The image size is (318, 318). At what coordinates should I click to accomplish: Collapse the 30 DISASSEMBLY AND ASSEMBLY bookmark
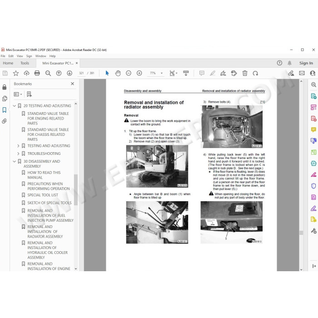[x=15, y=161]
